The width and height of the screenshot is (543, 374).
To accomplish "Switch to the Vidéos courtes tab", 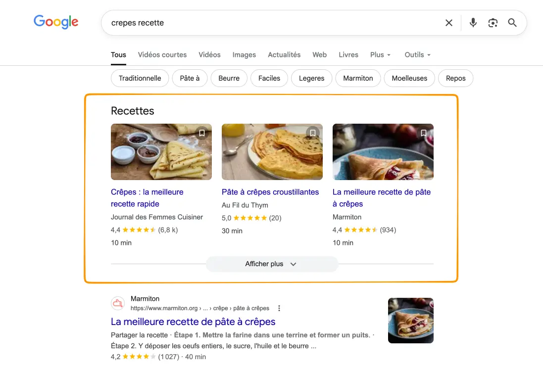I will point(162,54).
